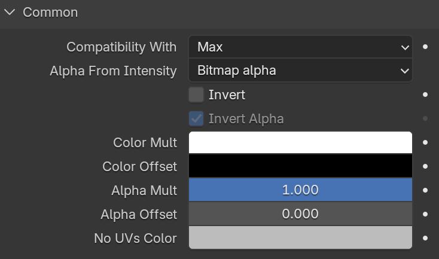
Task: Click the Invert checkbox label text
Action: (x=227, y=95)
